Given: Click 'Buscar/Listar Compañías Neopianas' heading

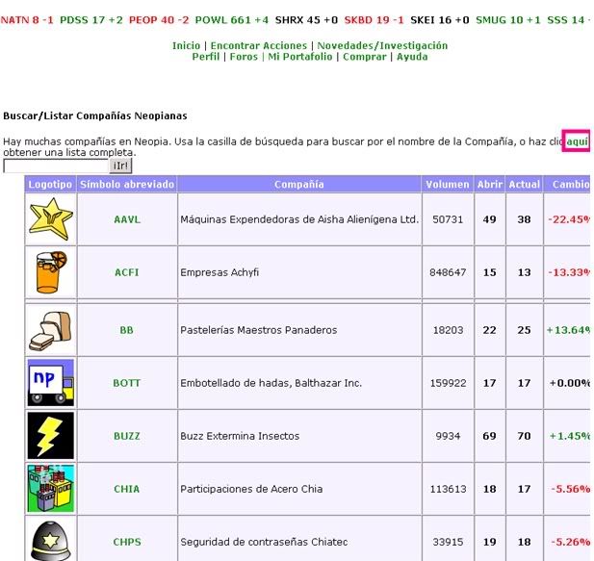Looking at the screenshot, I should point(95,115).
